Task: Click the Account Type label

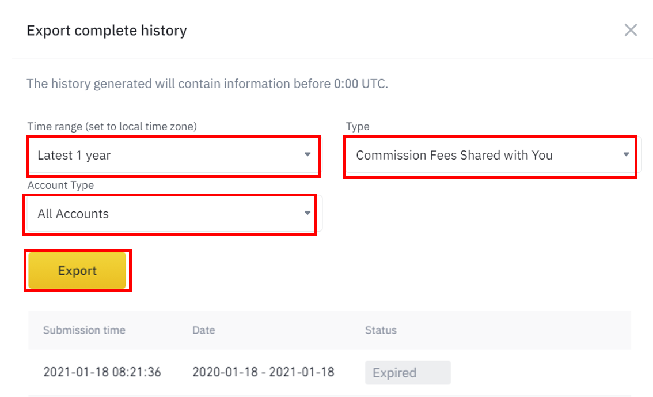Action: 61,186
